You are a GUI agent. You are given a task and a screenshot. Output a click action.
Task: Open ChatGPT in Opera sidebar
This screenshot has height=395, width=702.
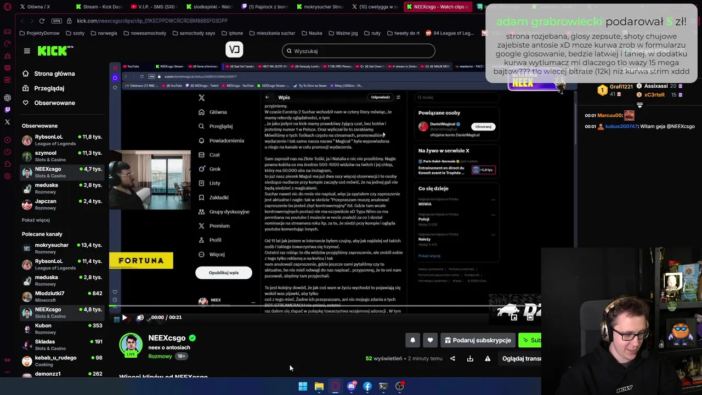point(7,98)
